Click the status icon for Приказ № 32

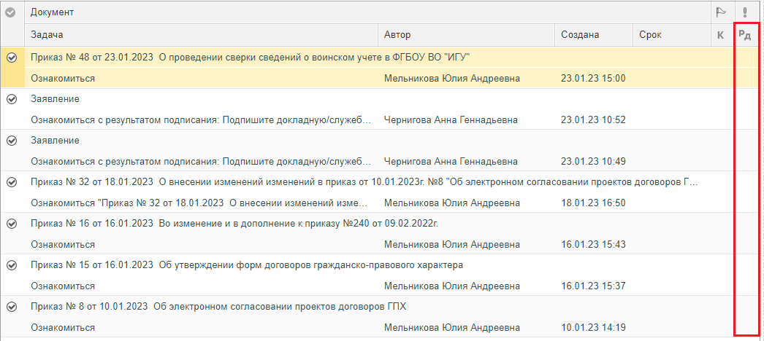(12, 182)
